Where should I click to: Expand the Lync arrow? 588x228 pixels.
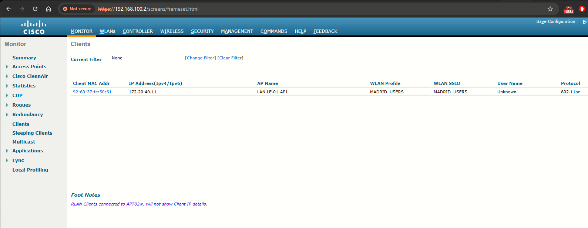coord(7,160)
